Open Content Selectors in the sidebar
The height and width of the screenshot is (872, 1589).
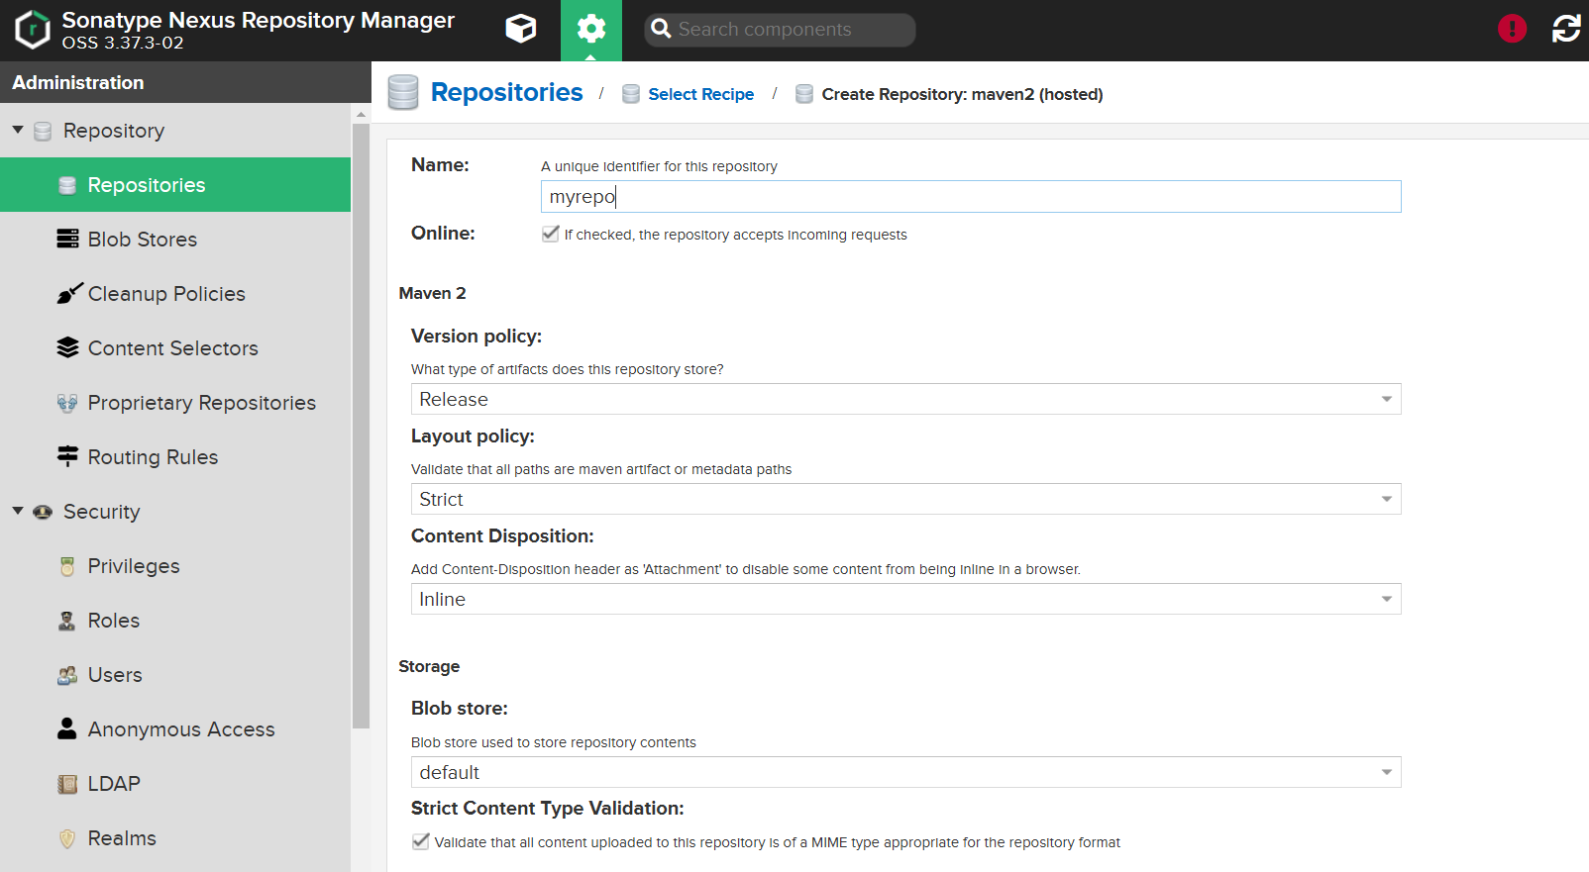click(175, 348)
